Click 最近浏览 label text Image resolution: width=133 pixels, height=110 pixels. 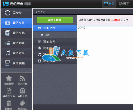tap(22, 109)
